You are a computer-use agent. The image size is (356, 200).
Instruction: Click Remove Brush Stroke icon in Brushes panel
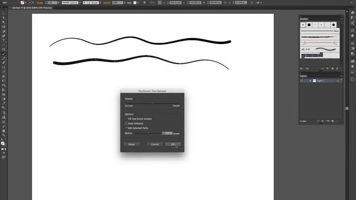[x=323, y=68]
